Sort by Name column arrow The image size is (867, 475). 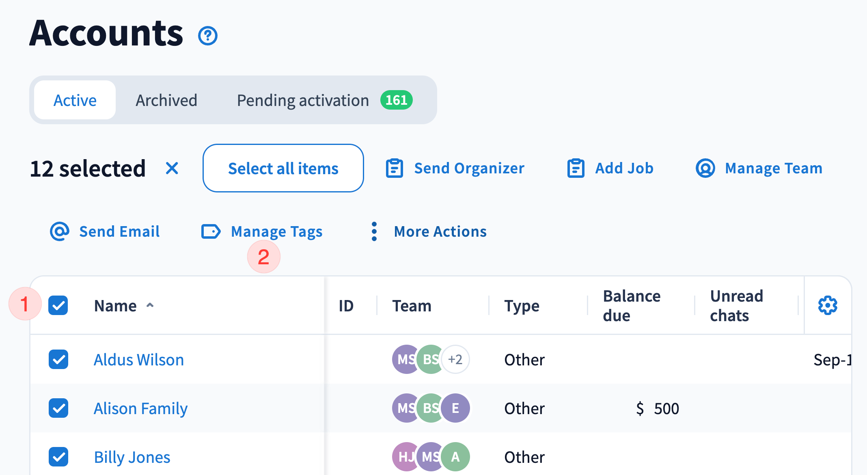[150, 305]
